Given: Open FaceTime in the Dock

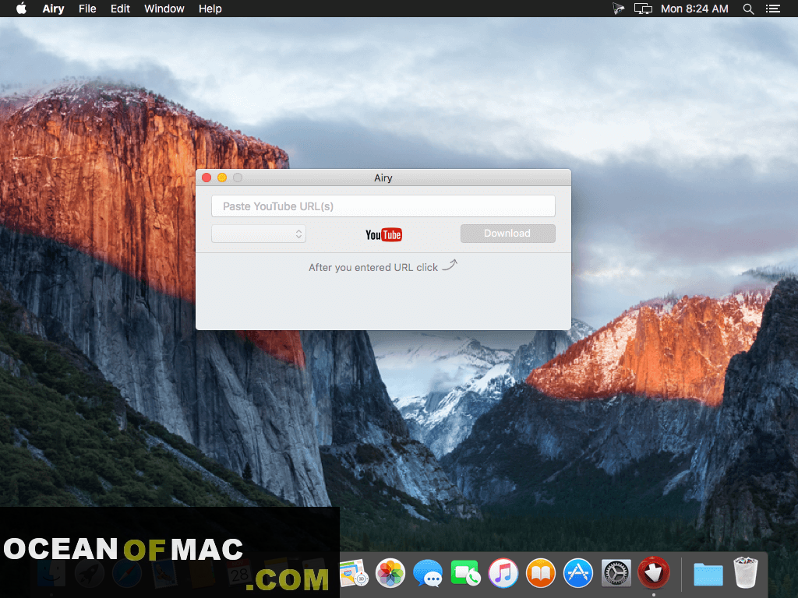Looking at the screenshot, I should 465,573.
